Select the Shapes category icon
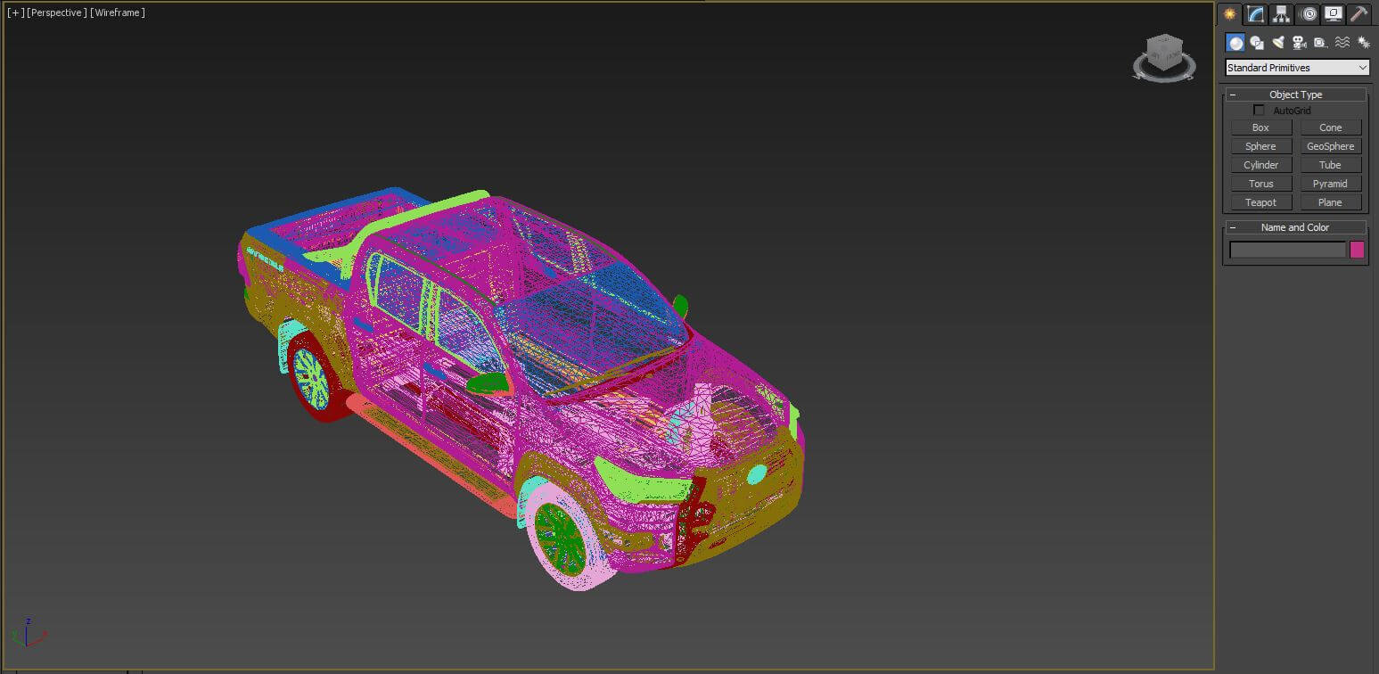 coord(1257,42)
